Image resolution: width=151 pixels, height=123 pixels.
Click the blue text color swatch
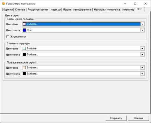pyautogui.click(x=24, y=30)
